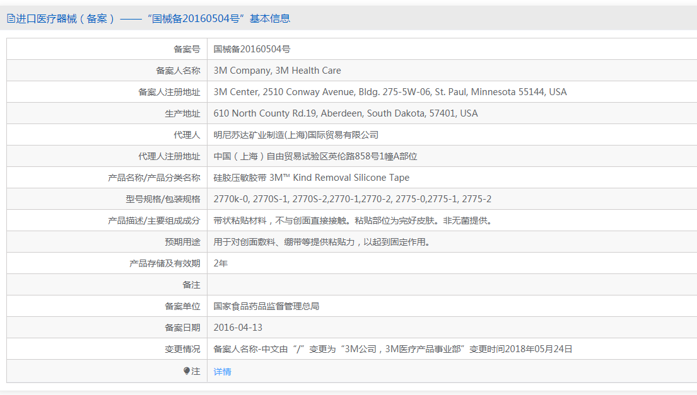Select the 备案号 label cell

click(x=187, y=49)
